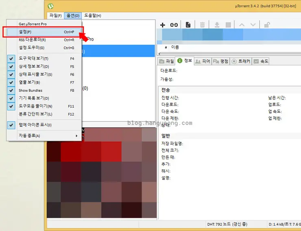Screen dimensions: 301x231
Task: Open the 평점 tab
Action: click(221, 61)
